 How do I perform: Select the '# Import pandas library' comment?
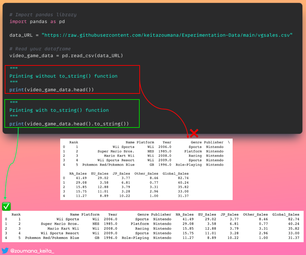(x=43, y=15)
